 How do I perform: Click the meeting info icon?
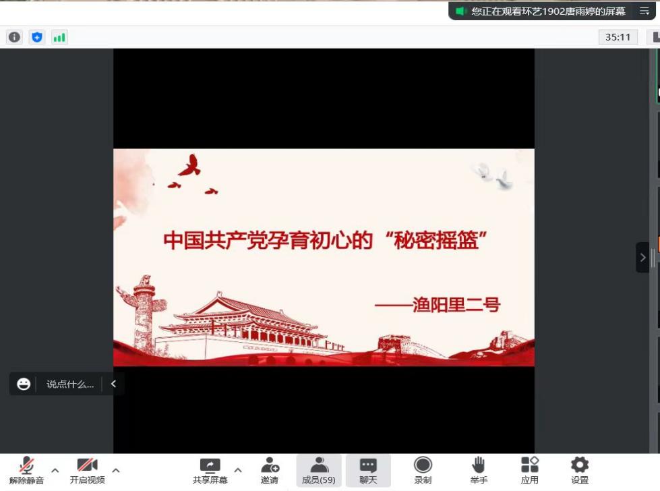tap(14, 38)
